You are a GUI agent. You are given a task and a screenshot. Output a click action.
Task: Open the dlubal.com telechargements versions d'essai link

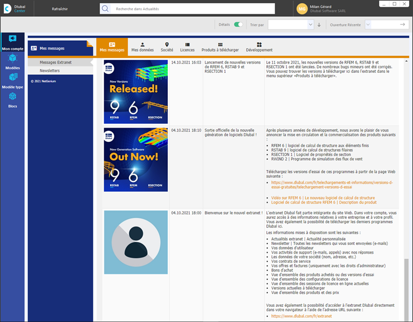332,185
